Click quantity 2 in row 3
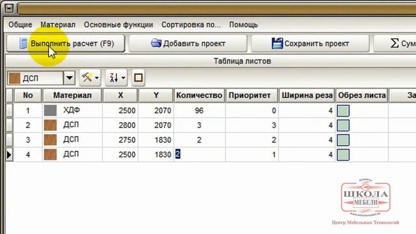The image size is (416, 234). pyautogui.click(x=200, y=140)
